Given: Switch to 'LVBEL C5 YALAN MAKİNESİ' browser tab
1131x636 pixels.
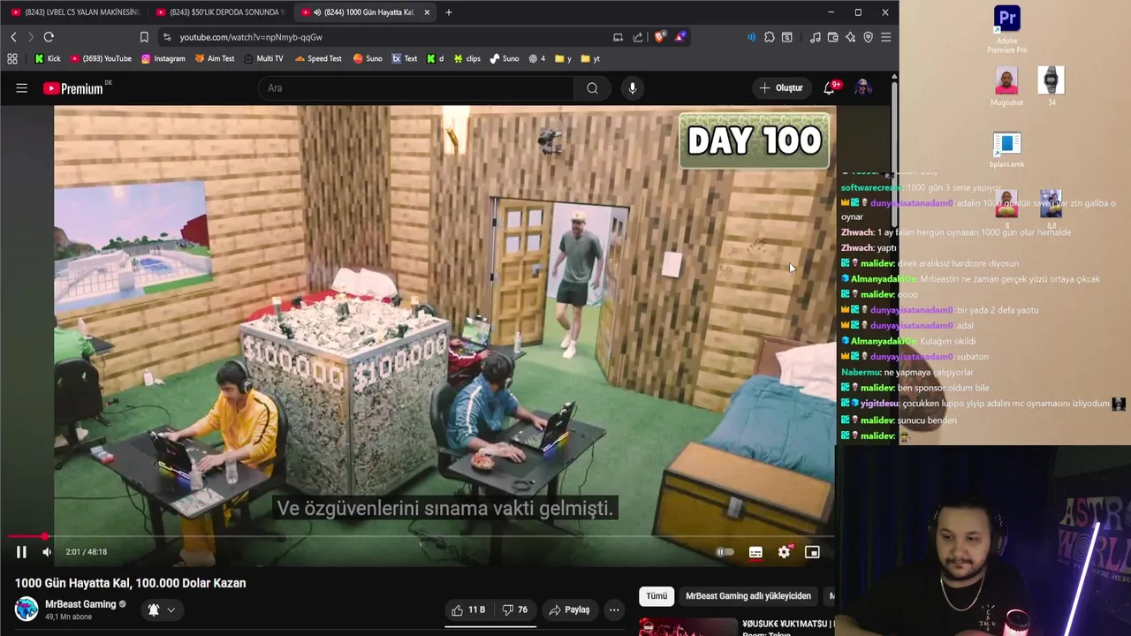Looking at the screenshot, I should [75, 12].
